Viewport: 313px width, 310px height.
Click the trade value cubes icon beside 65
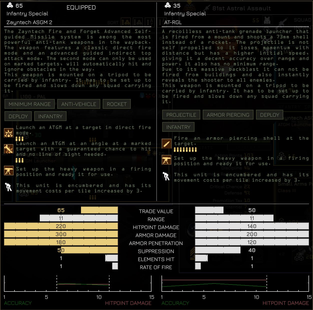click(x=10, y=5)
